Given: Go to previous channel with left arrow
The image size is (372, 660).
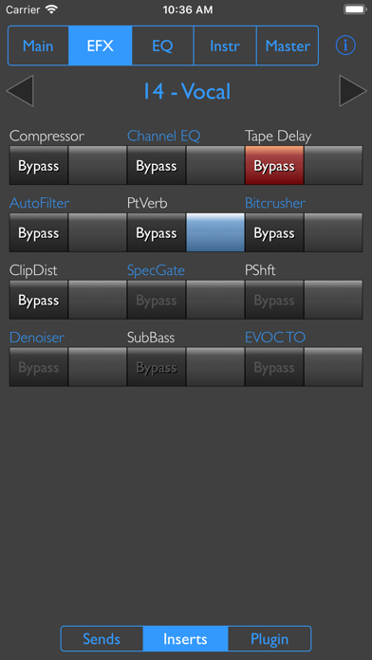Looking at the screenshot, I should [x=19, y=90].
